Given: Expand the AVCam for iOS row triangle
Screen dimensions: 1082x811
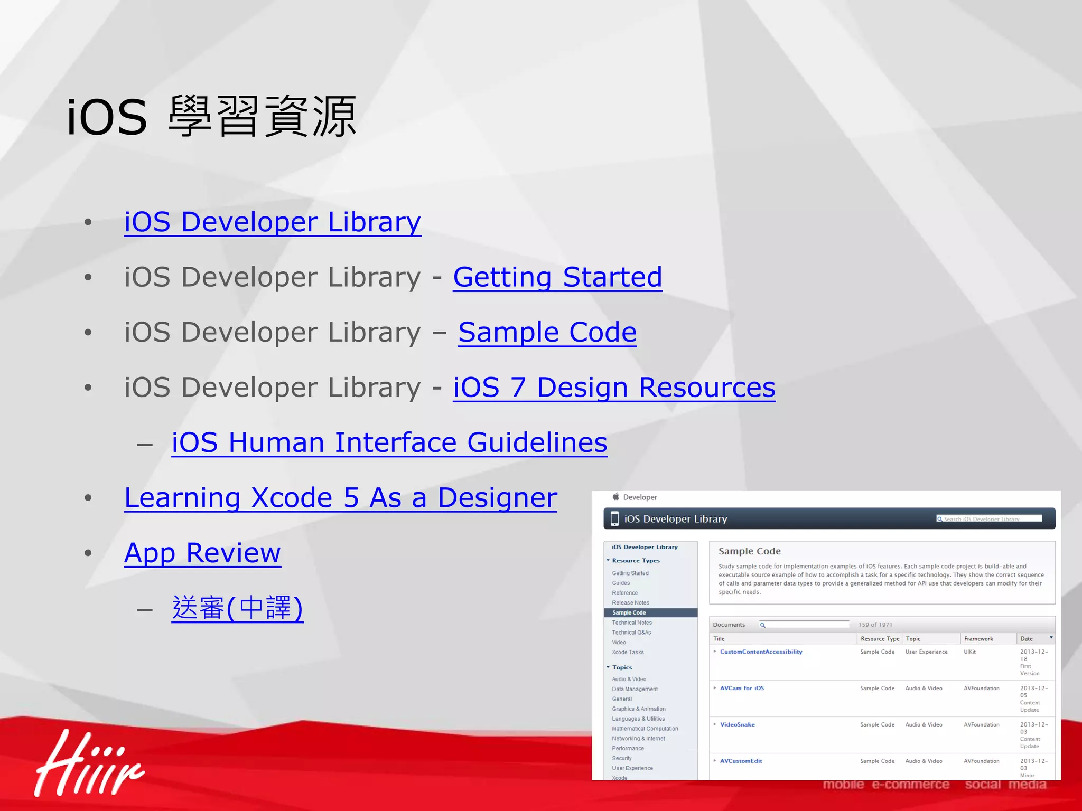Looking at the screenshot, I should pyautogui.click(x=715, y=688).
